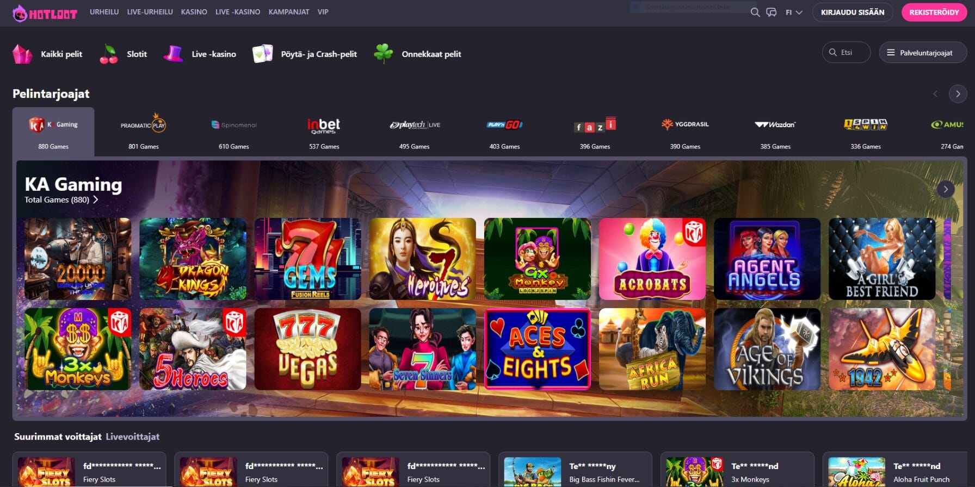The height and width of the screenshot is (487, 975).
Task: Open the 777 Vegas game thumbnail
Action: pos(307,349)
